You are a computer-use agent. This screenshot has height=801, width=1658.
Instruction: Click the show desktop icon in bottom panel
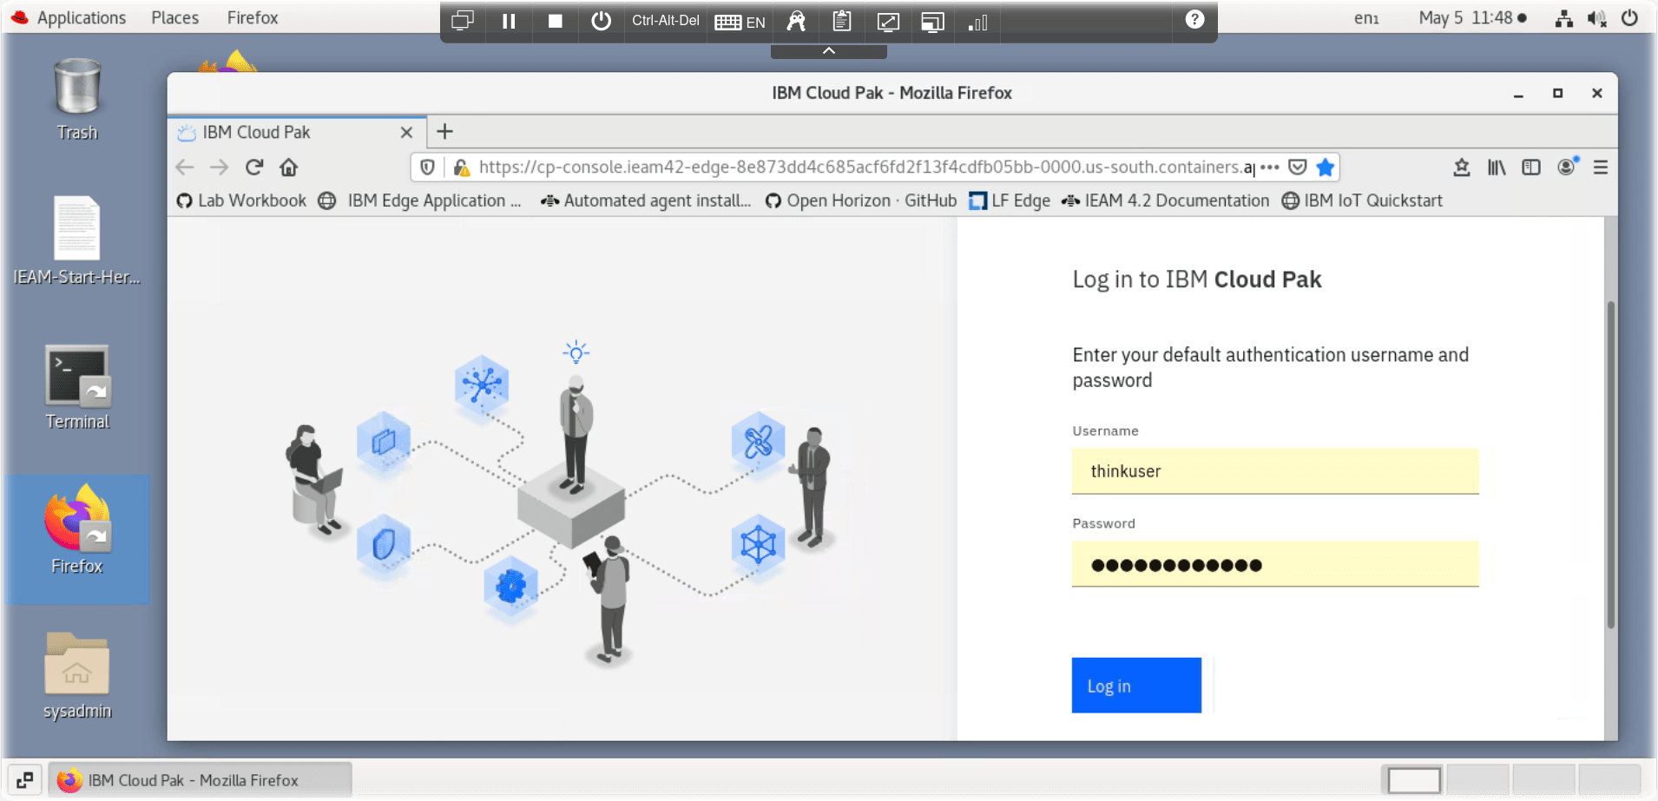(25, 779)
